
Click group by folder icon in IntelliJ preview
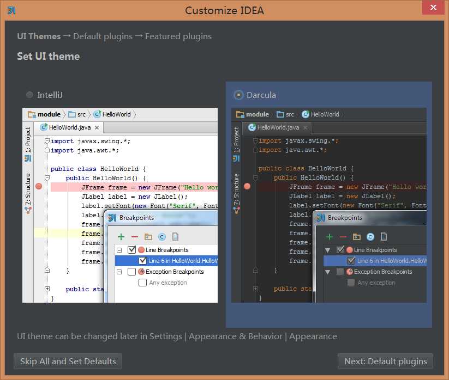tap(148, 237)
